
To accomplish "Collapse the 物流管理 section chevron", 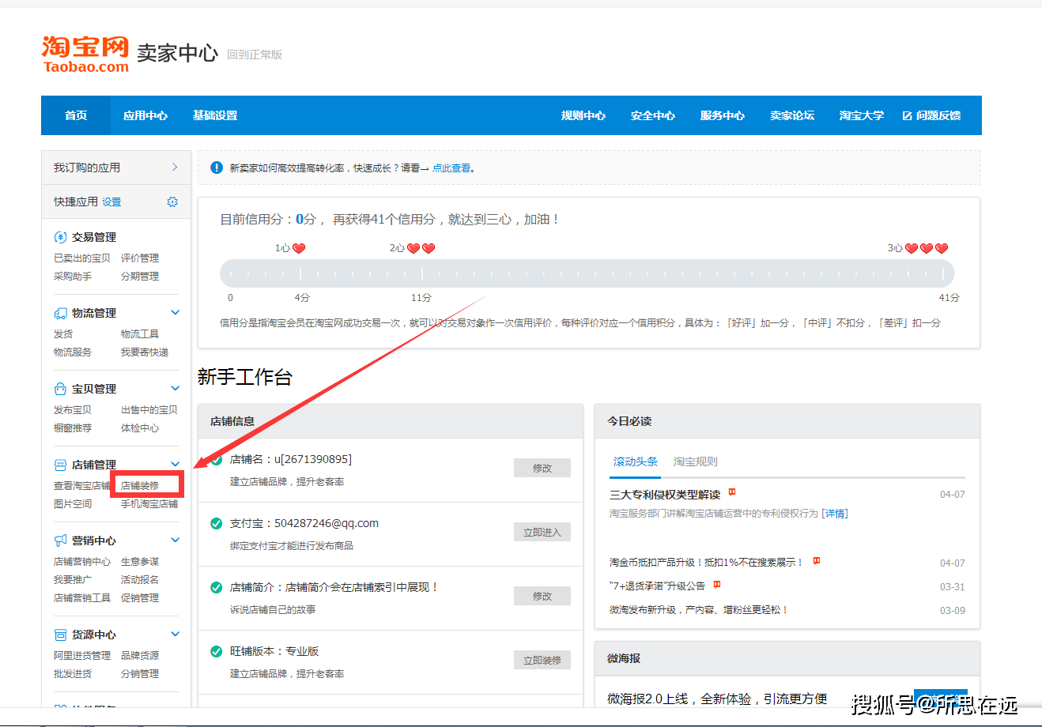I will 175,313.
